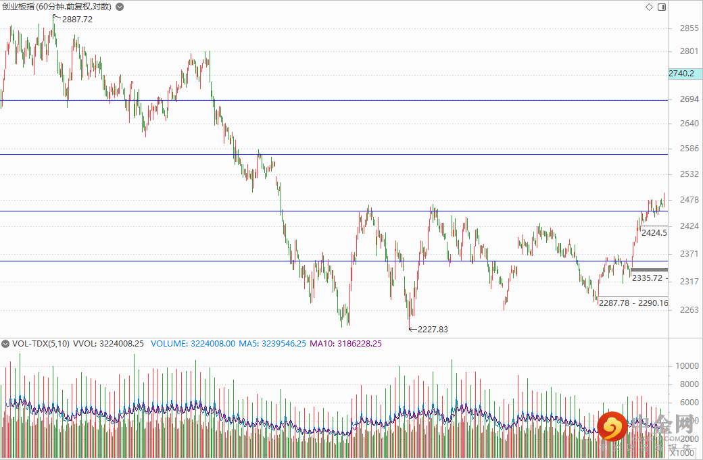Click the 2424.5 price annotation

[654, 232]
